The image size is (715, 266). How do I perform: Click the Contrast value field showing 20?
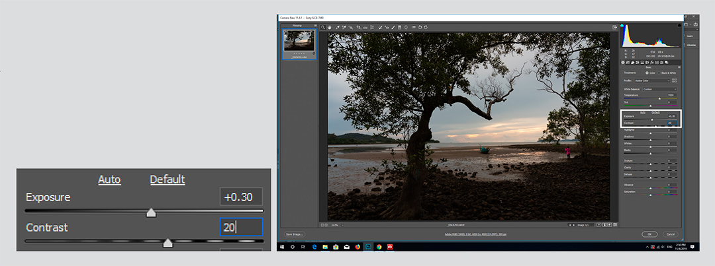point(241,228)
